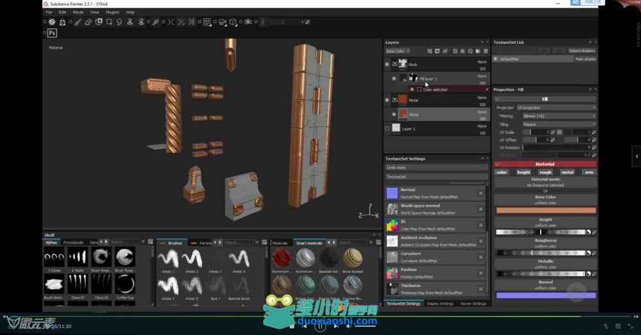Open the Base Color channel dropdown in Layers
This screenshot has height=335, width=641.
397,51
